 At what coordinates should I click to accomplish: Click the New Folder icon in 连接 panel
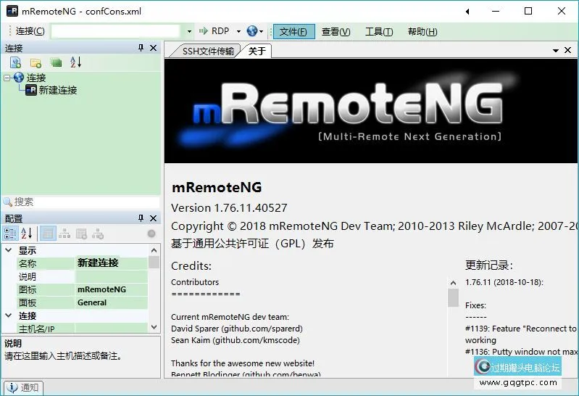click(x=36, y=63)
